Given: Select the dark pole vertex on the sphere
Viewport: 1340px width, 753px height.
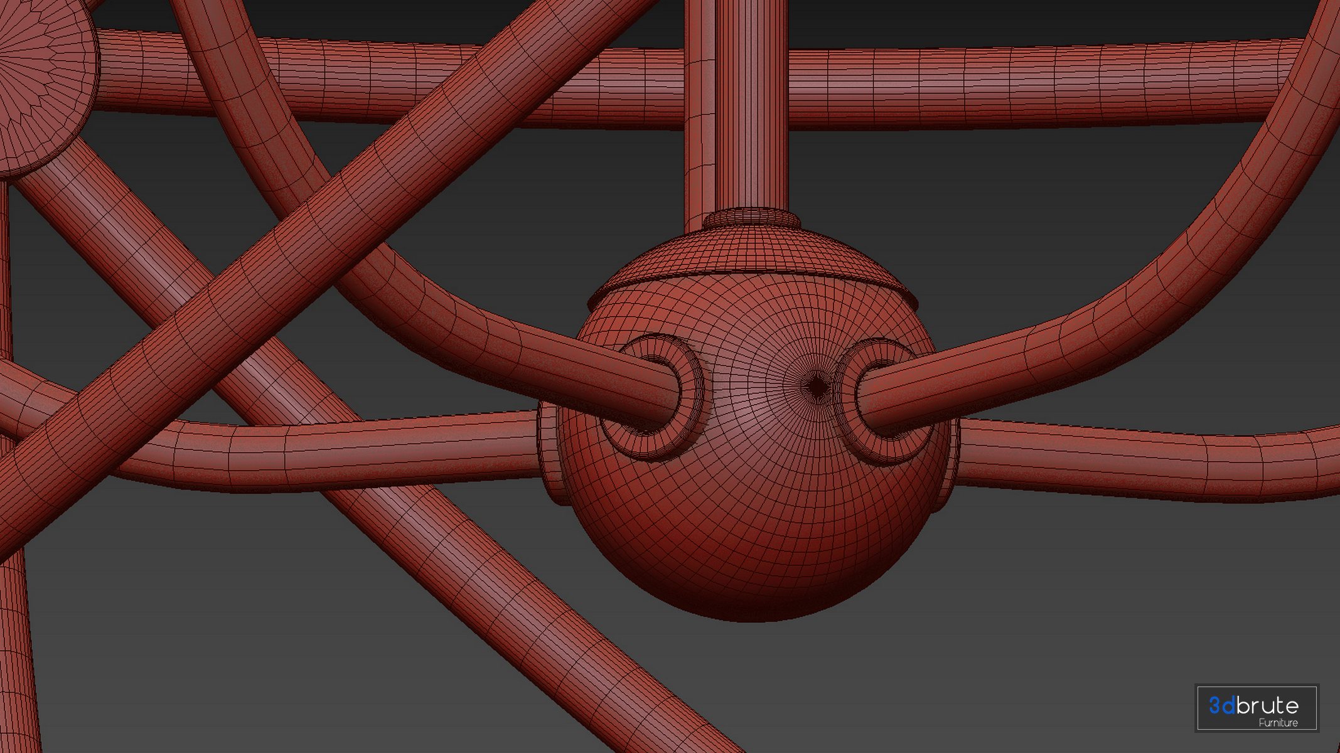Looking at the screenshot, I should (816, 387).
